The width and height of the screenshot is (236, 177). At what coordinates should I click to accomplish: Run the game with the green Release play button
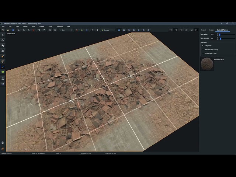tap(103, 30)
